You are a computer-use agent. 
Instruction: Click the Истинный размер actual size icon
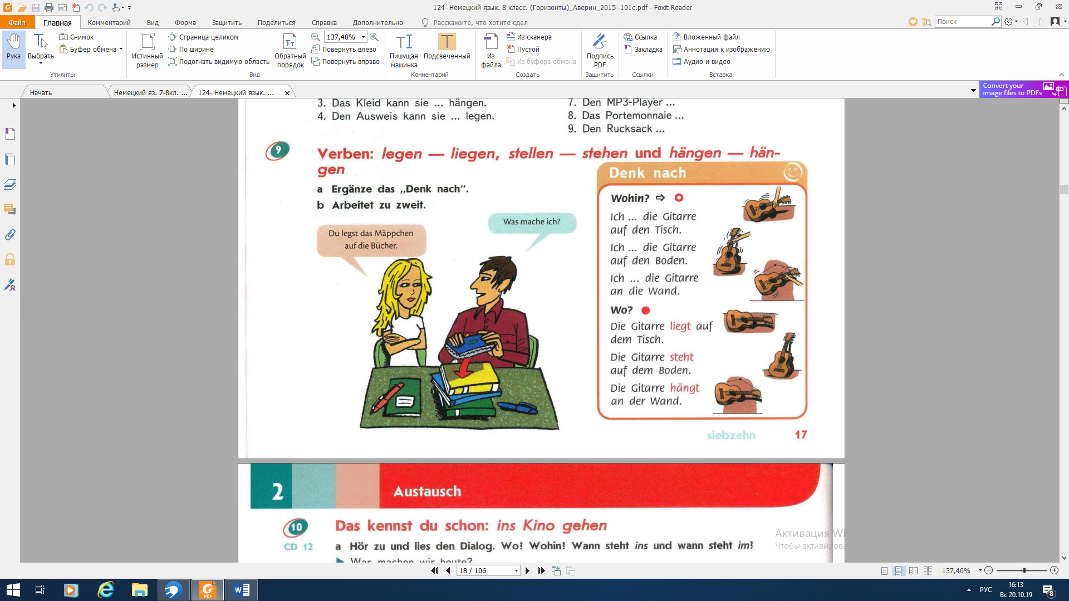(147, 50)
